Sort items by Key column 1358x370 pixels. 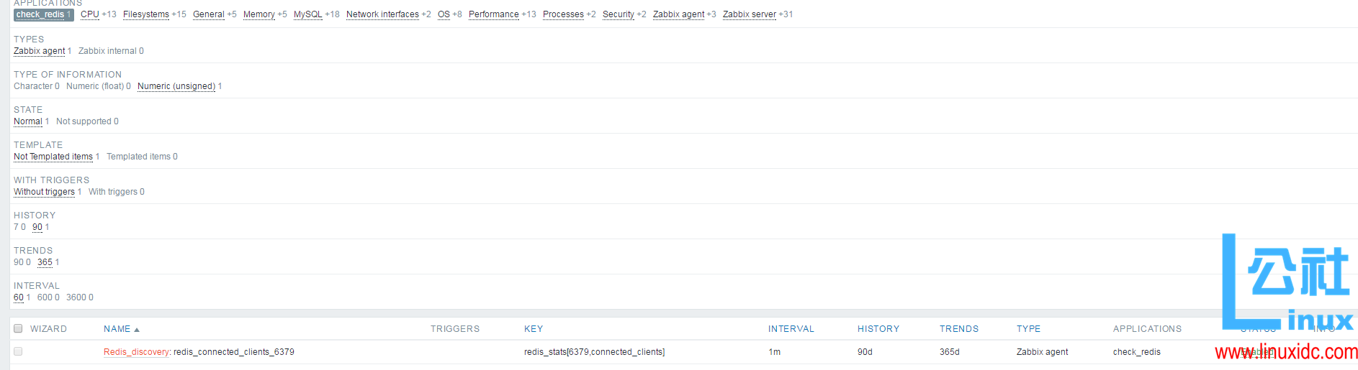click(x=534, y=329)
